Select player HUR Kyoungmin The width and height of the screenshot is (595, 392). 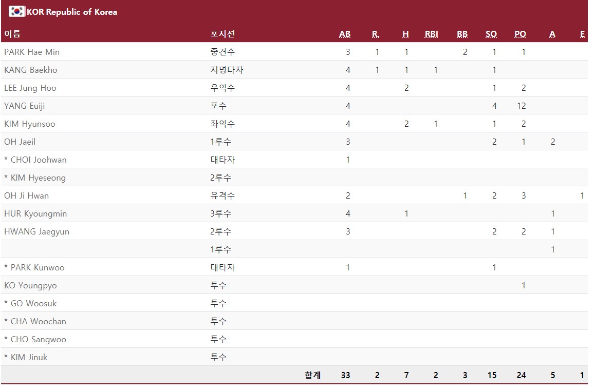click(x=35, y=213)
